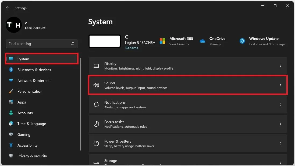Expand the Storage settings row chevron
Viewport: 295px width, 166px height.
(x=280, y=162)
